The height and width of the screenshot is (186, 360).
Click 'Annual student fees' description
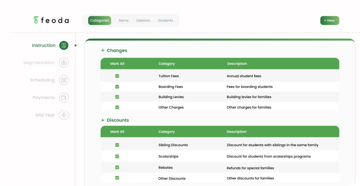(x=244, y=76)
